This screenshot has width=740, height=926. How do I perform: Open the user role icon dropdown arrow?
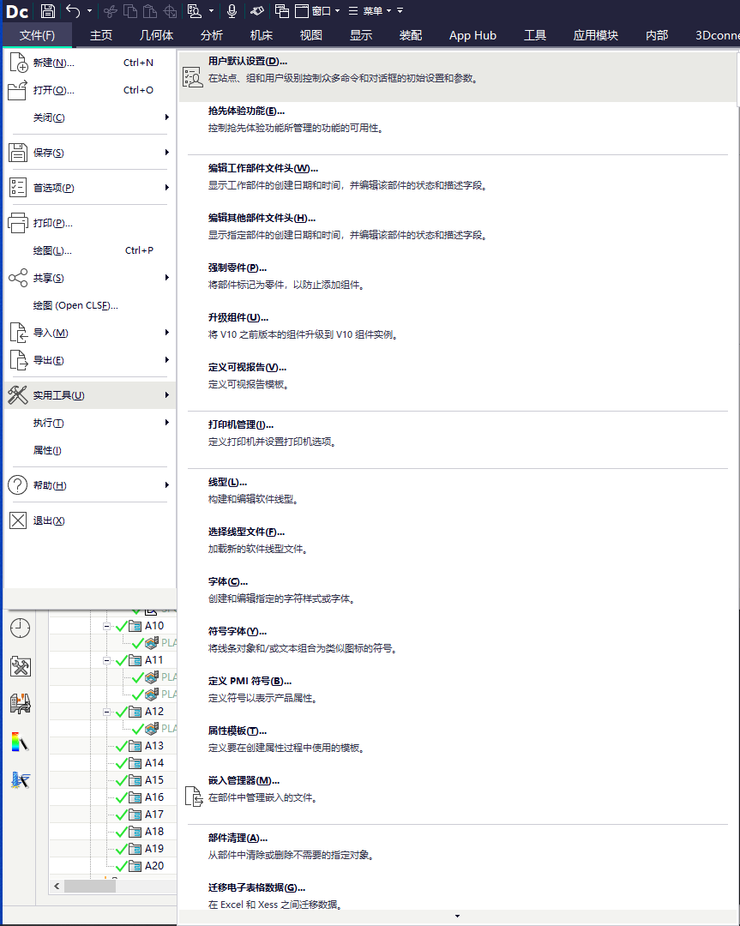(211, 10)
